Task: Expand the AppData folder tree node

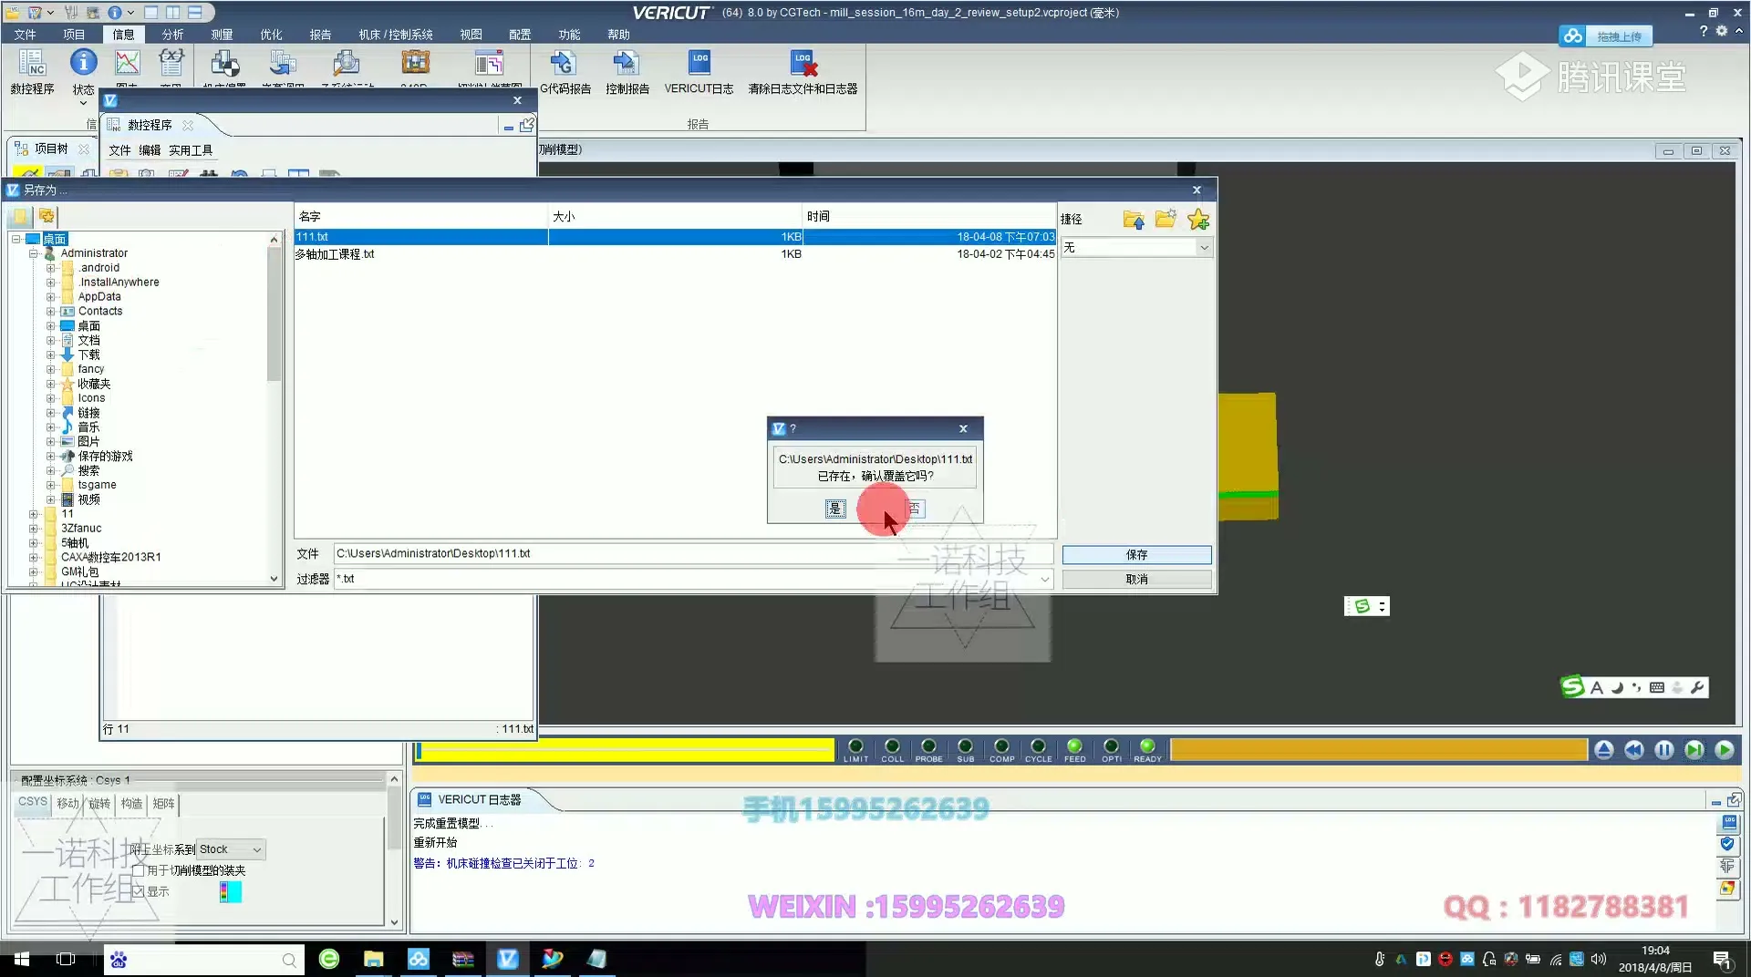Action: pos(51,297)
